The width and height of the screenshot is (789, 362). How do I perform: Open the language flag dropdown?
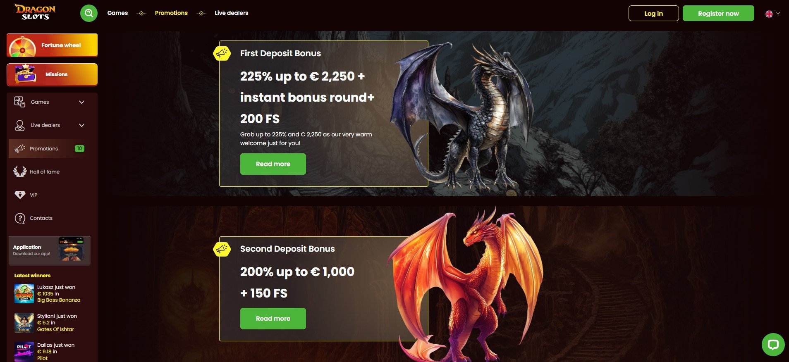pos(772,14)
